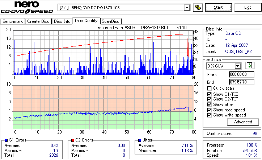
Task: Disable Show jitter option
Action: pos(209,104)
